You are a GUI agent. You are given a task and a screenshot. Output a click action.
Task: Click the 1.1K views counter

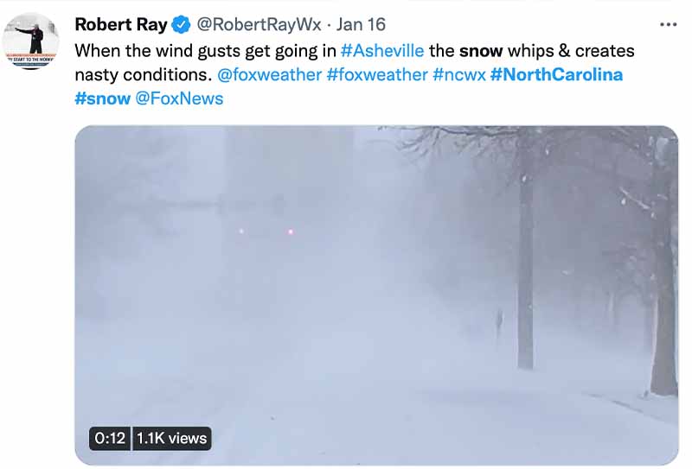coord(171,439)
